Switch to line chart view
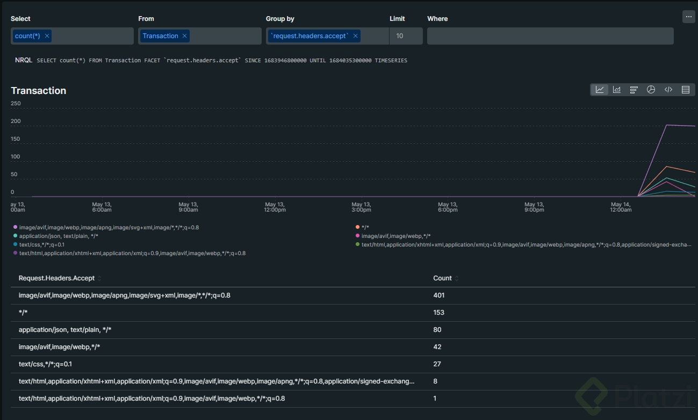This screenshot has width=698, height=420. [x=600, y=90]
